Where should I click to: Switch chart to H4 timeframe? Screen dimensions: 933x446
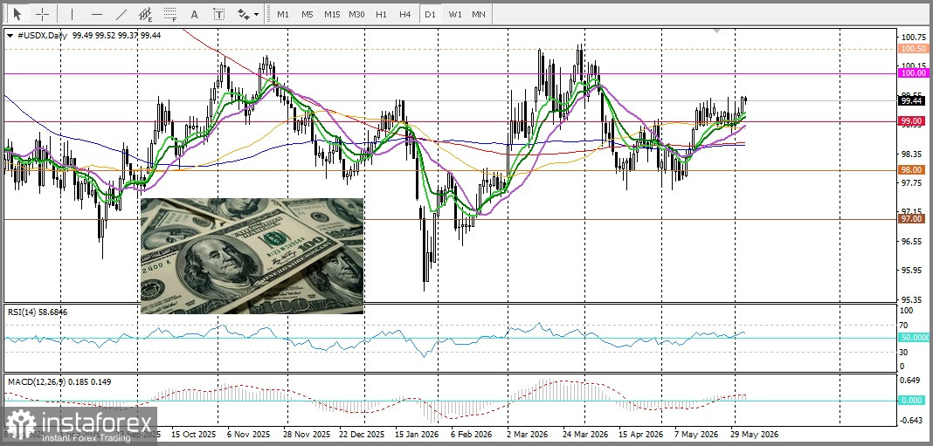coord(405,14)
